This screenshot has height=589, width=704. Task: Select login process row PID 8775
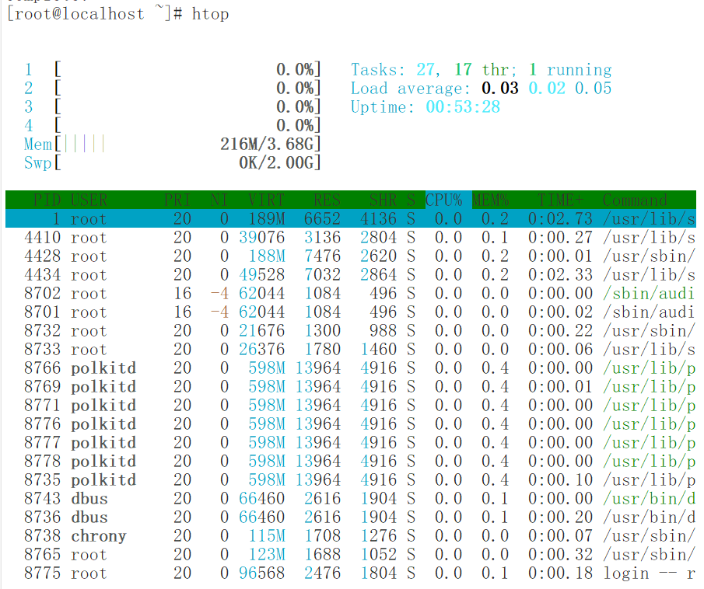[351, 573]
